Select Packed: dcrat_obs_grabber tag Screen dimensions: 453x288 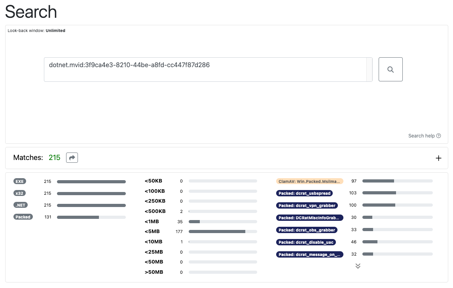[x=307, y=230]
